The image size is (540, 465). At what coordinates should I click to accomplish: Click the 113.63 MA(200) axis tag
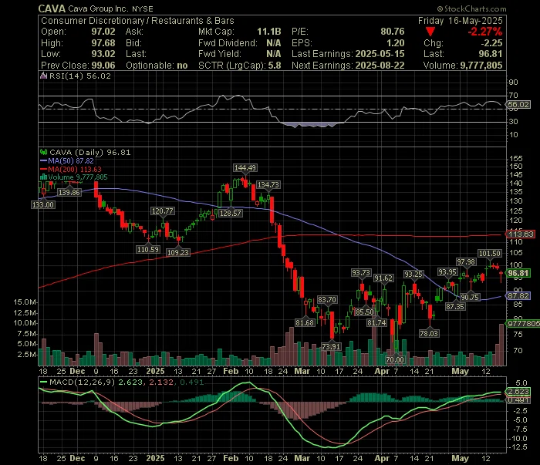coord(520,234)
